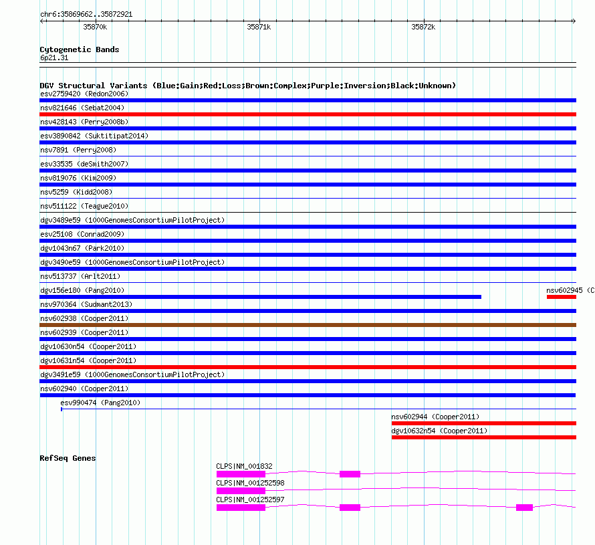Click the CLPS|NM_001252598 gene label

click(250, 483)
